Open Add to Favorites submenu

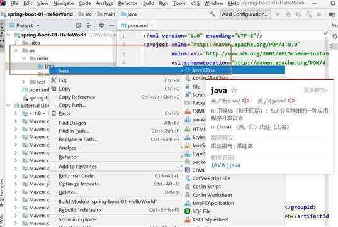tap(116, 167)
